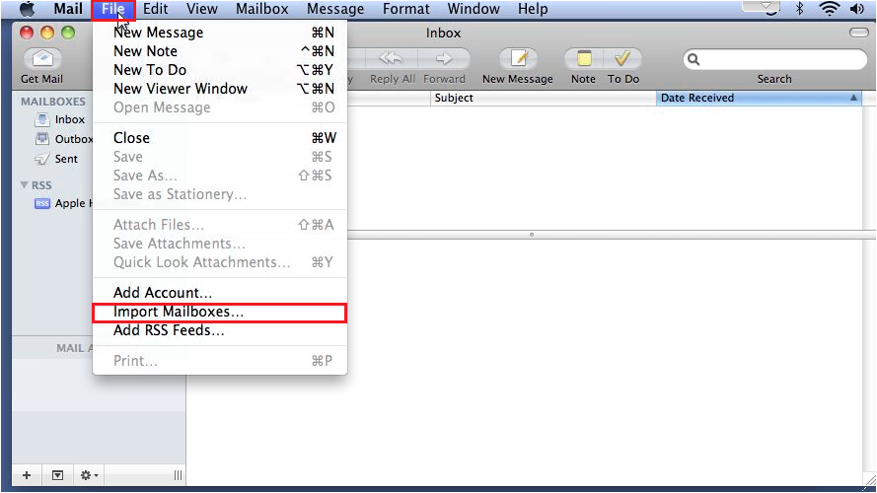Click the green zoom window button

coord(68,33)
